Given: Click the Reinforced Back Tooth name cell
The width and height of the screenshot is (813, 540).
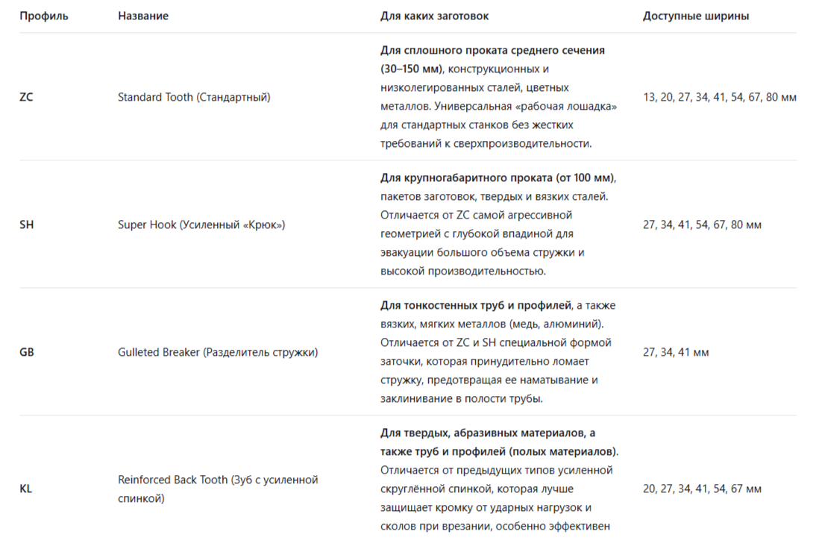Looking at the screenshot, I should point(218,489).
